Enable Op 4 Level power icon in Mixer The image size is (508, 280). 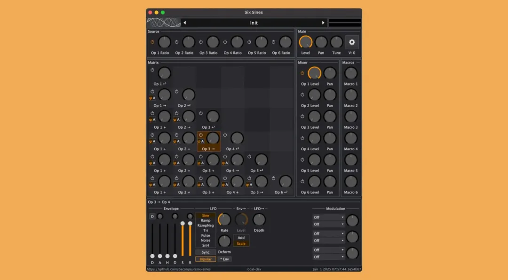302,138
